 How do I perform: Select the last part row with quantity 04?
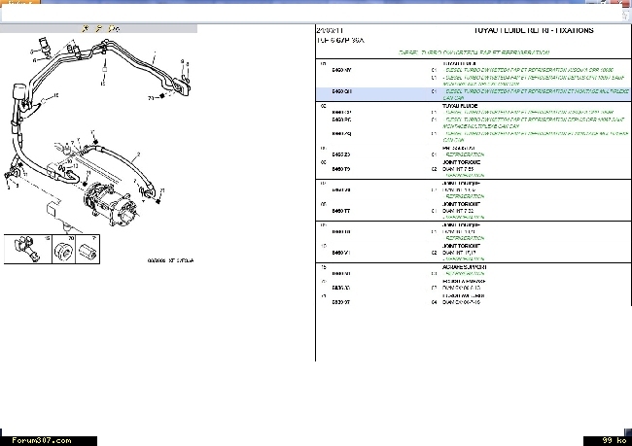(474, 302)
